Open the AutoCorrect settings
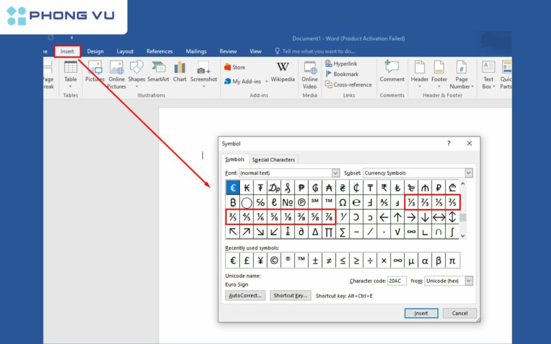Screen dimensions: 551x344 point(245,295)
